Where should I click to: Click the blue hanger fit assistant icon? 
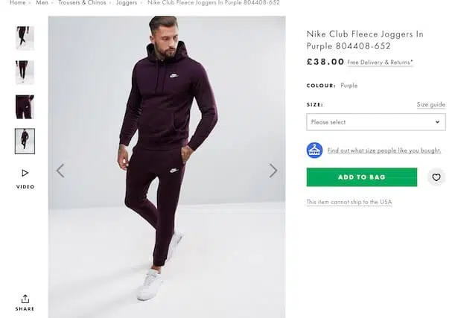[314, 150]
